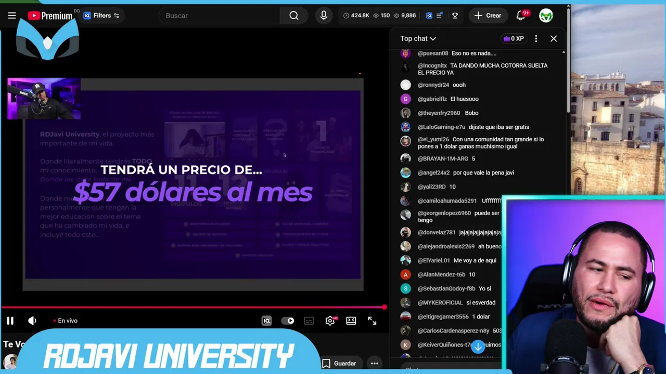Click username @LaloGaming-e7u in chat
This screenshot has height=374, width=666.
click(x=441, y=127)
